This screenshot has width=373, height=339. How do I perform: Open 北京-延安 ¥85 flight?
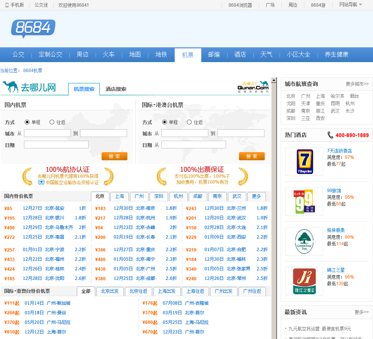55,208
